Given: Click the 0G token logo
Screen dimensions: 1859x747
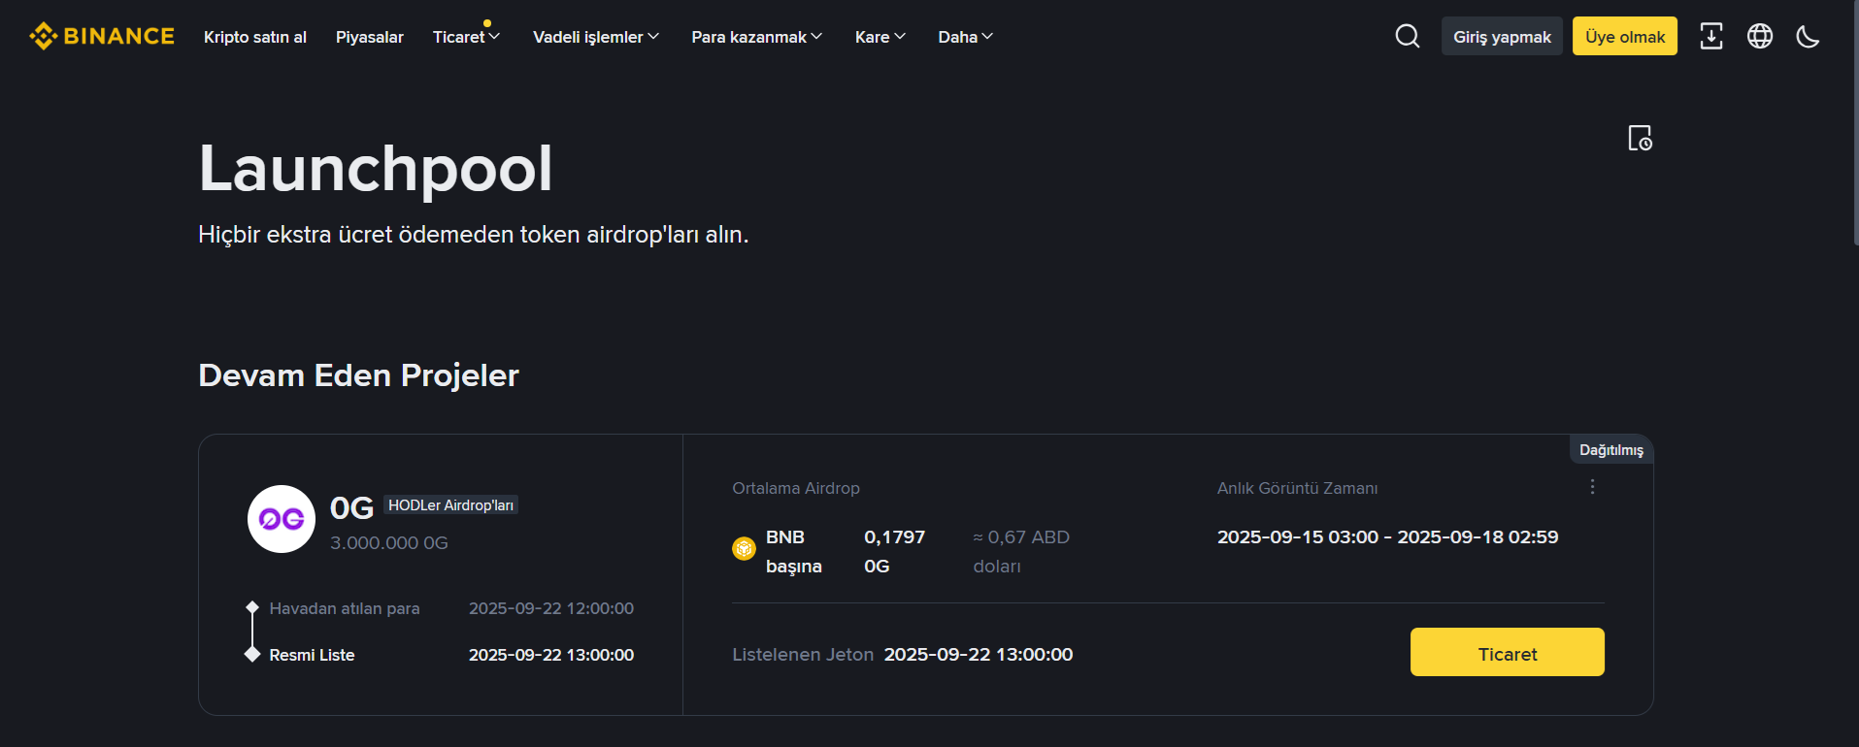Looking at the screenshot, I should click(282, 519).
